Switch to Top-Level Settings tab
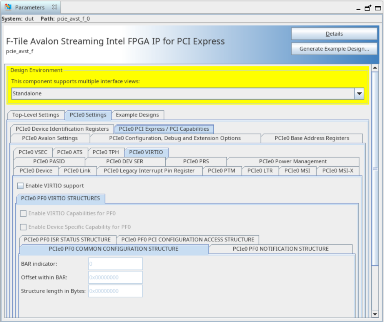Image resolution: width=384 pixels, height=322 pixels. click(x=36, y=115)
